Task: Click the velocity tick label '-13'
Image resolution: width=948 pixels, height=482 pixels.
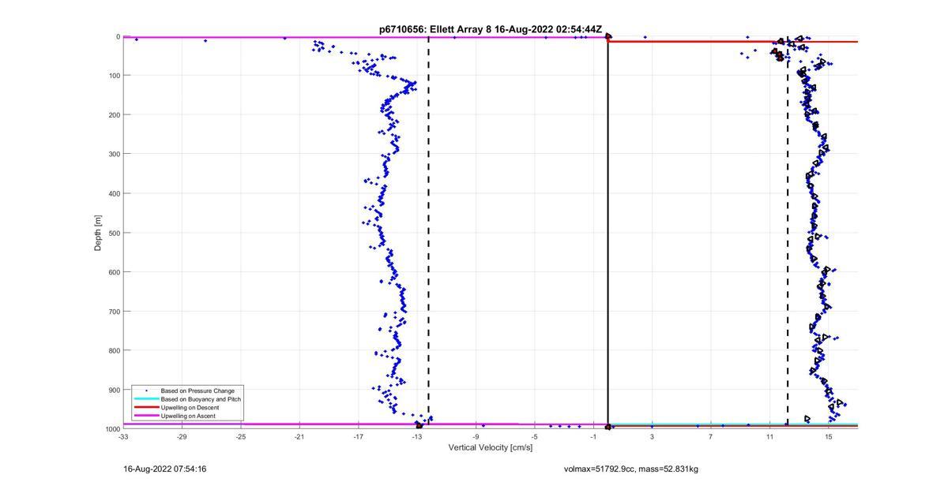Action: [417, 436]
